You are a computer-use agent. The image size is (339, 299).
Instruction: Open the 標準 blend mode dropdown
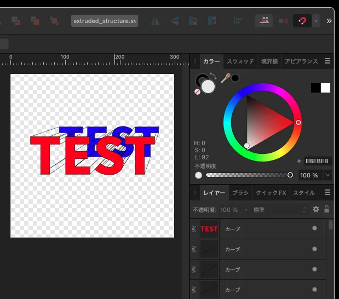click(x=279, y=210)
